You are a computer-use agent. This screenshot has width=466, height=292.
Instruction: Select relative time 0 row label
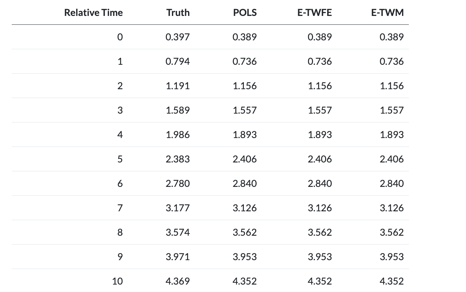click(120, 37)
